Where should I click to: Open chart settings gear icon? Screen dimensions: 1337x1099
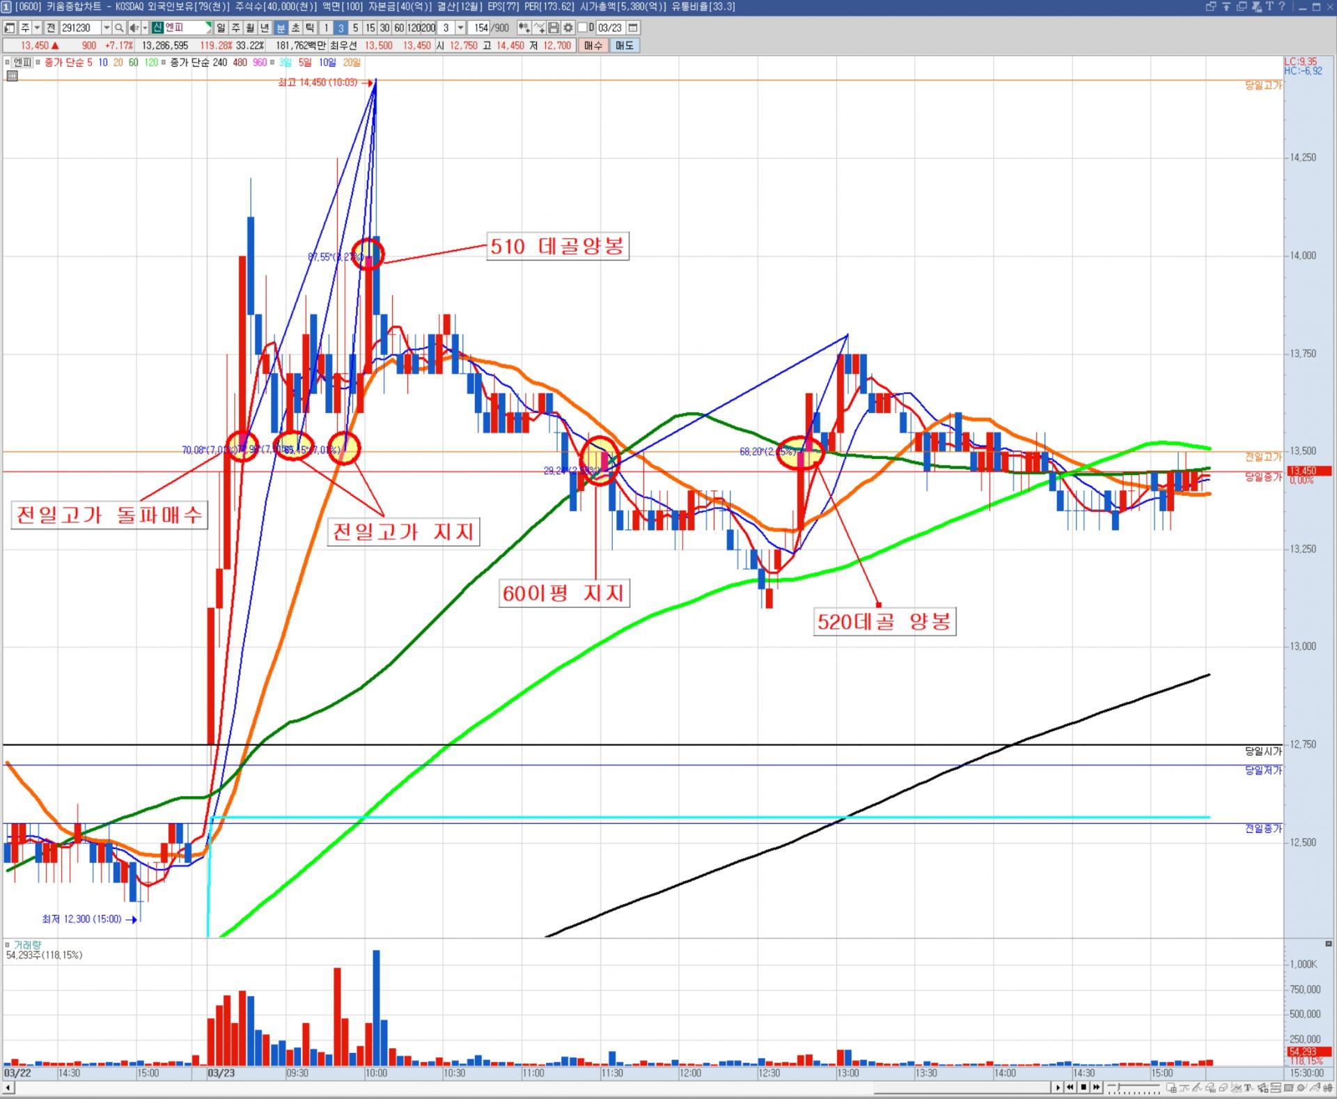[568, 28]
